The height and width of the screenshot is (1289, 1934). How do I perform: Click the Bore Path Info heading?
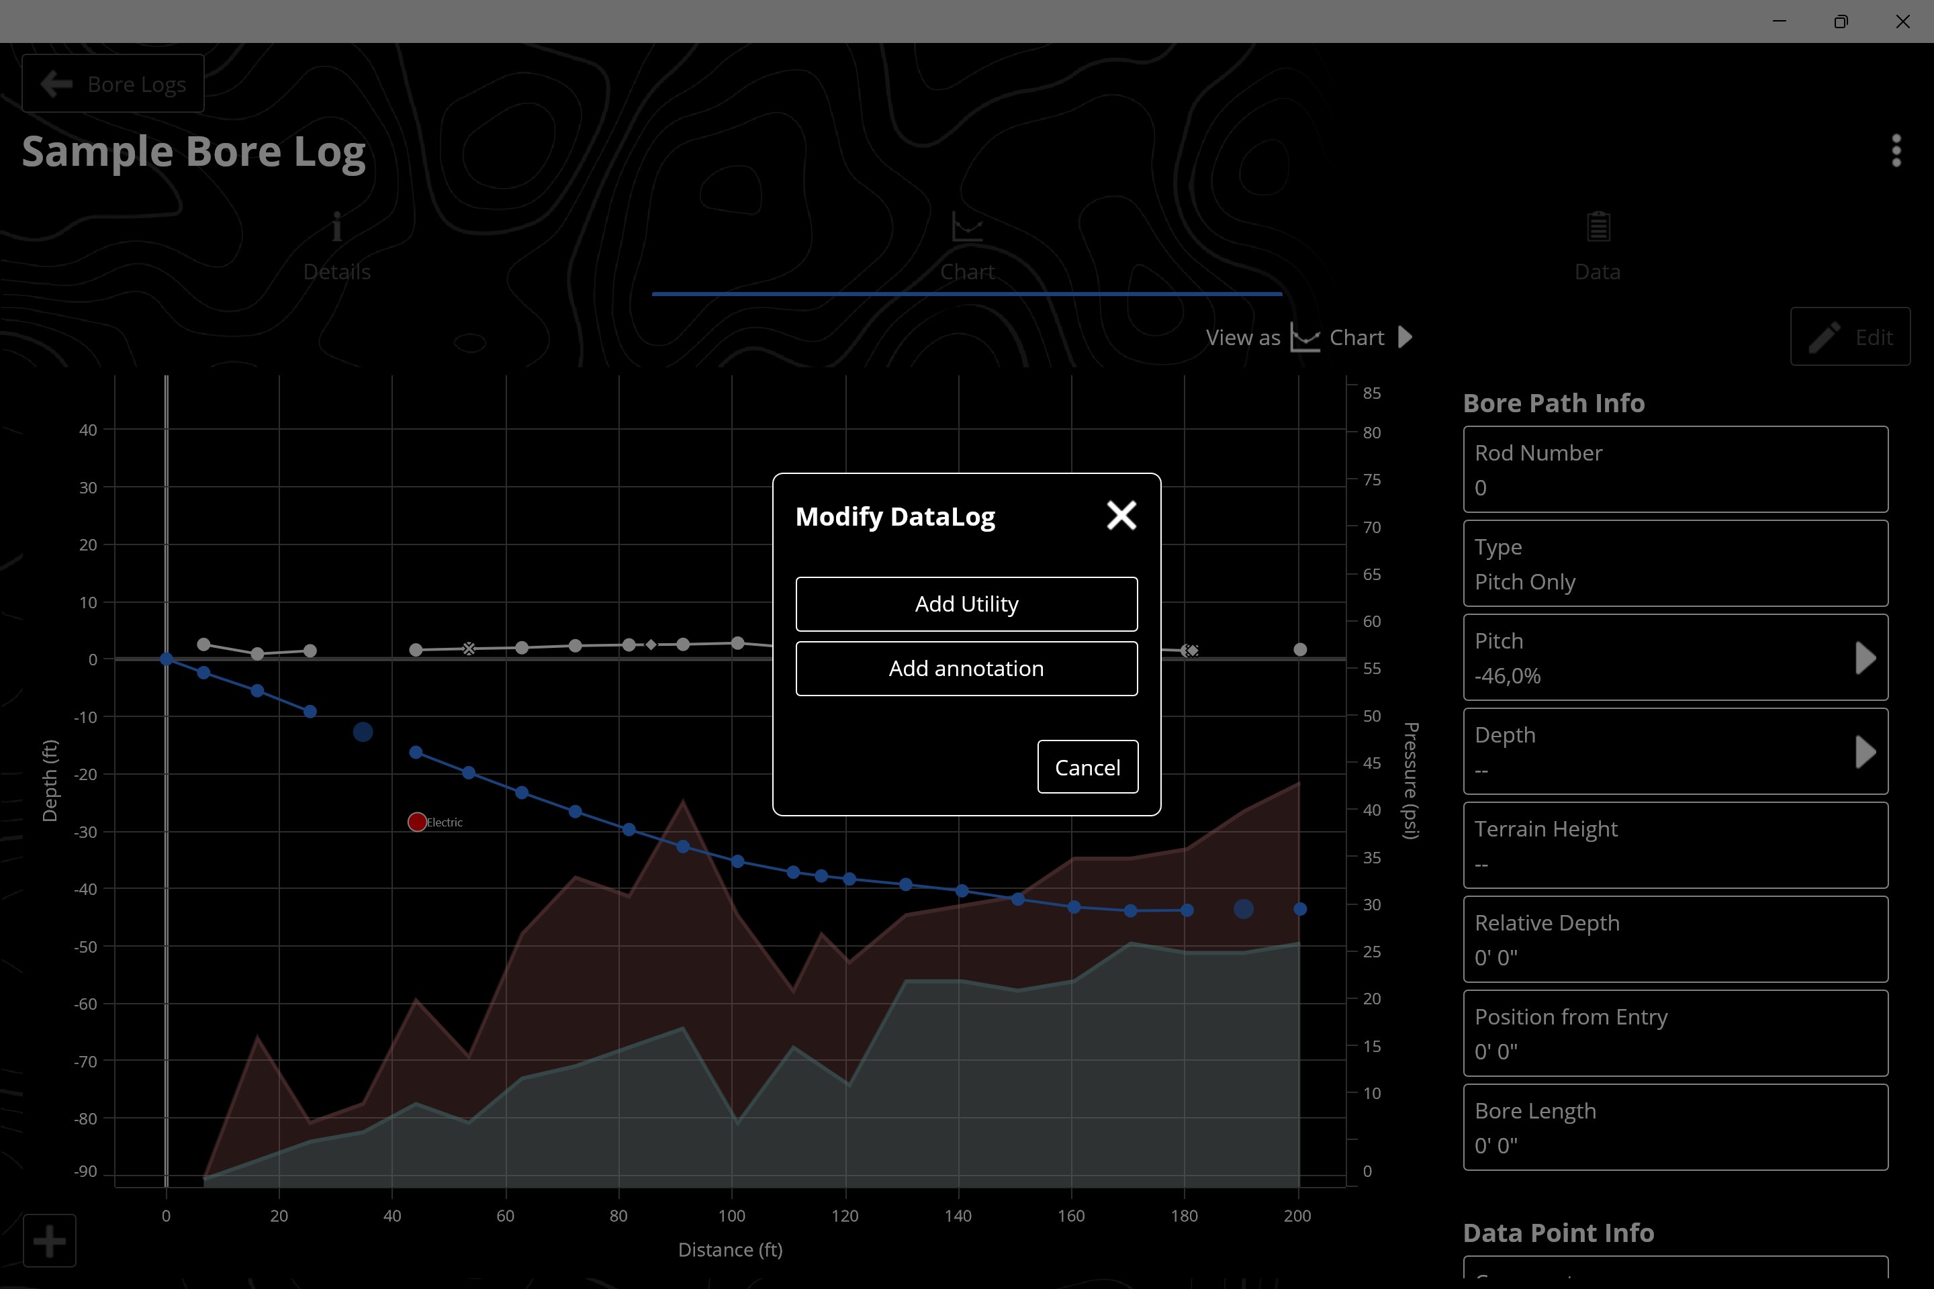[1554, 403]
